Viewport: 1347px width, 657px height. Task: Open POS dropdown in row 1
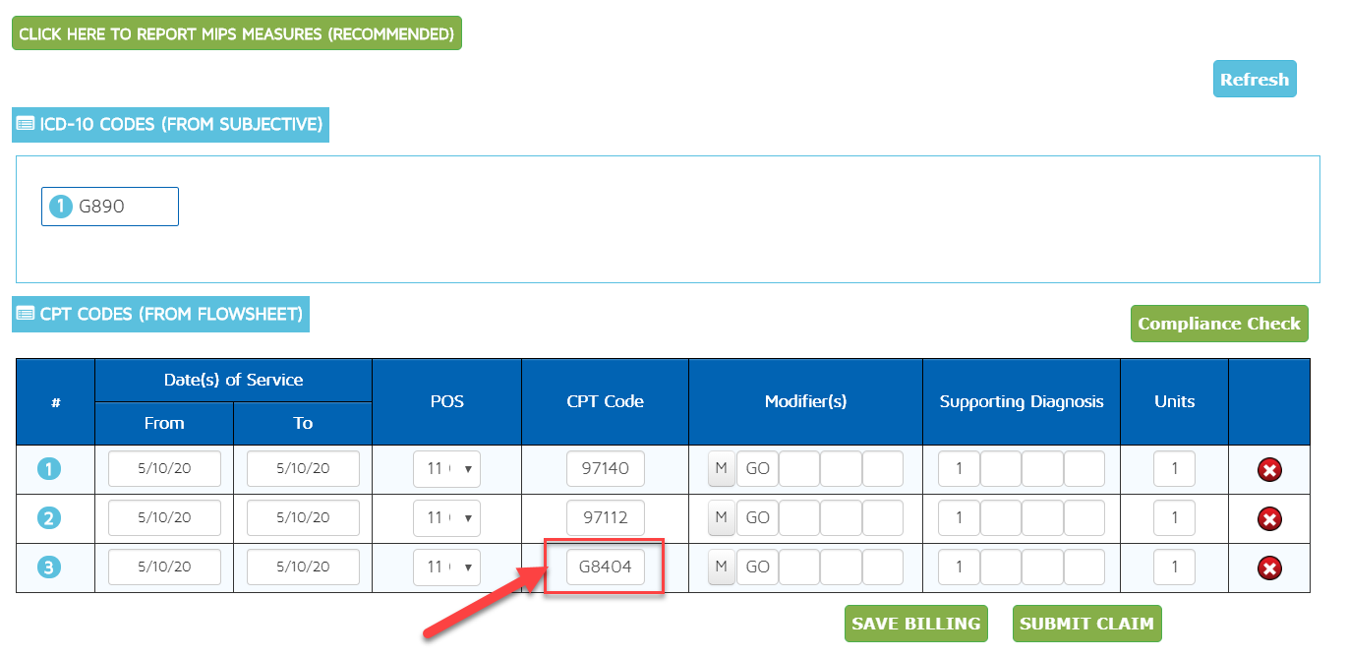click(446, 469)
